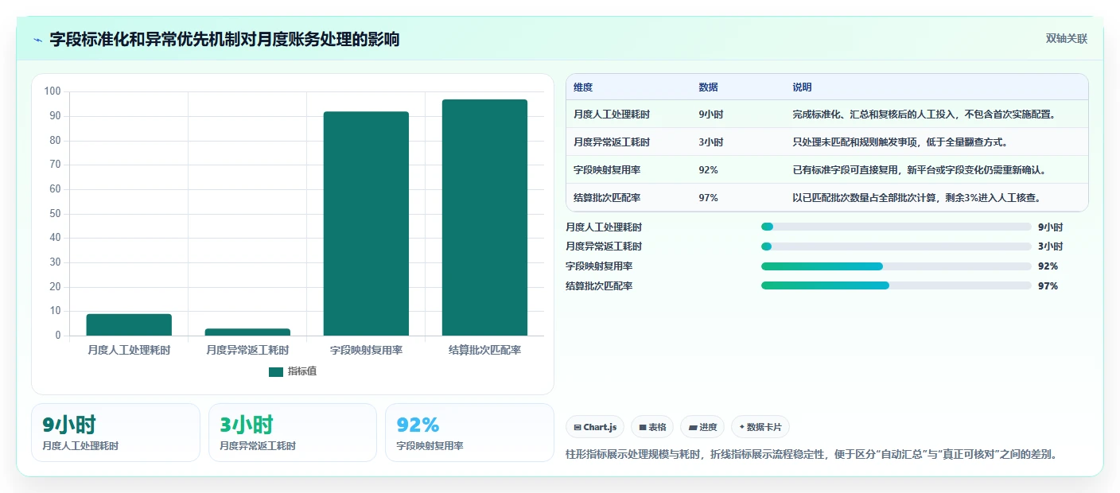Select the 表格 tag chip
1120x493 pixels.
point(652,427)
